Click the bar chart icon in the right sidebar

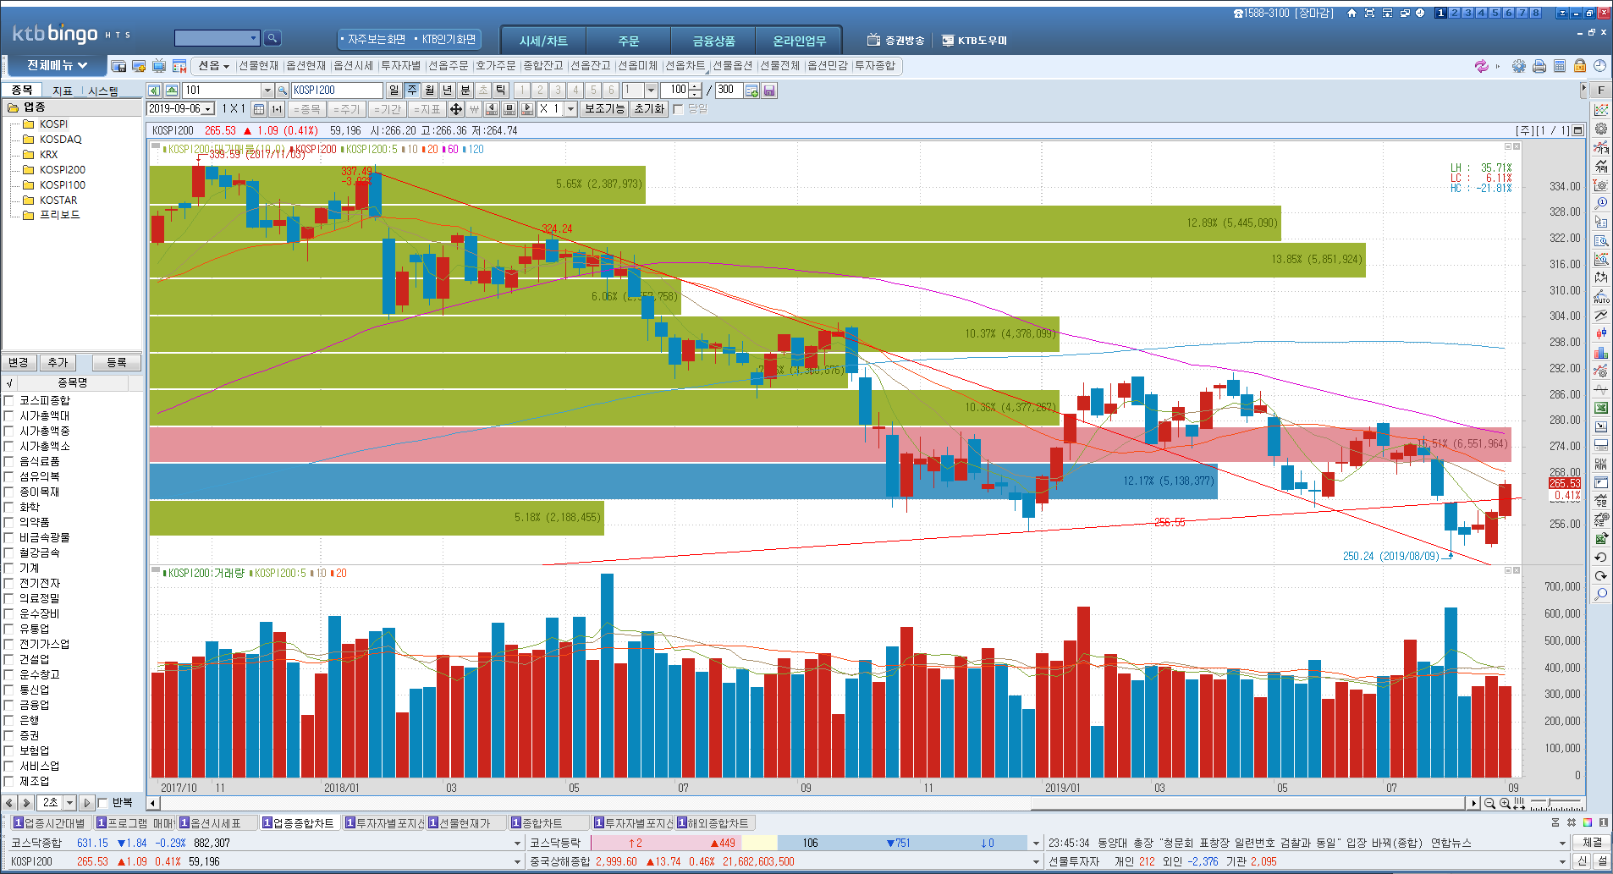(1601, 352)
